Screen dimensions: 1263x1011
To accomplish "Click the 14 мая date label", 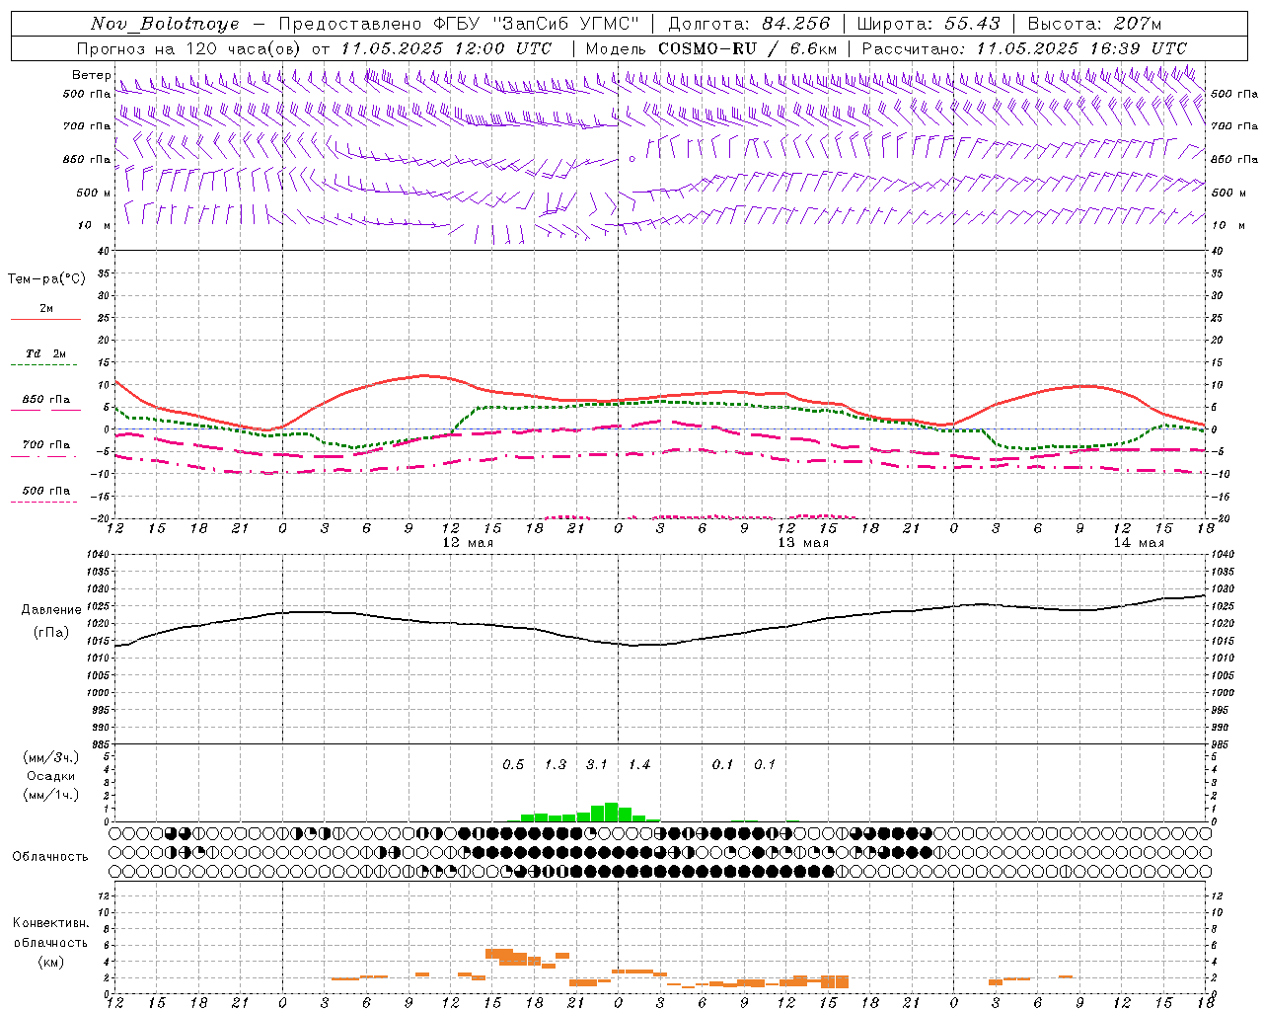I will click(x=1139, y=543).
